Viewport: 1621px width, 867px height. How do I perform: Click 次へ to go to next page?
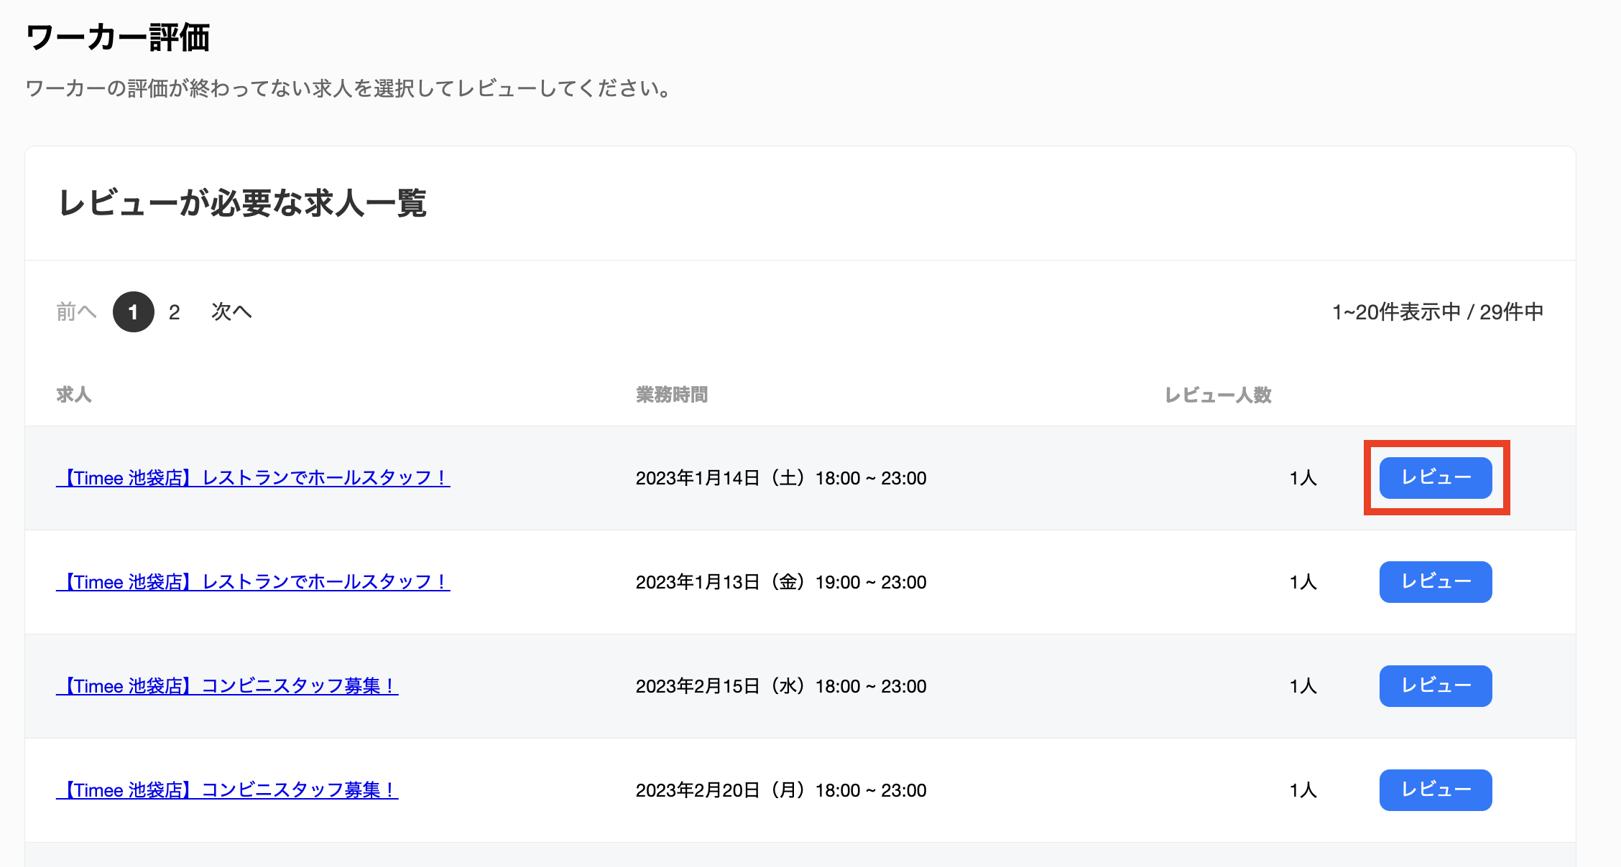click(x=231, y=312)
